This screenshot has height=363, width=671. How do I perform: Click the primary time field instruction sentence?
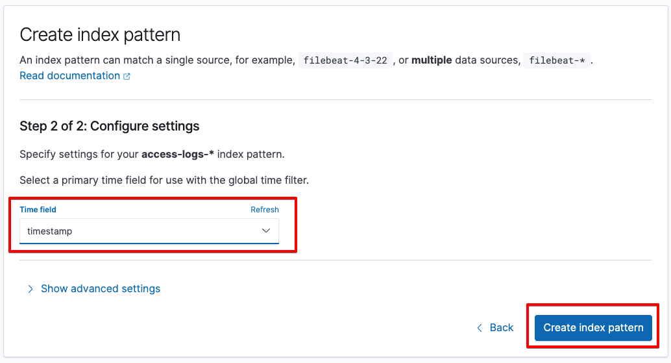164,181
